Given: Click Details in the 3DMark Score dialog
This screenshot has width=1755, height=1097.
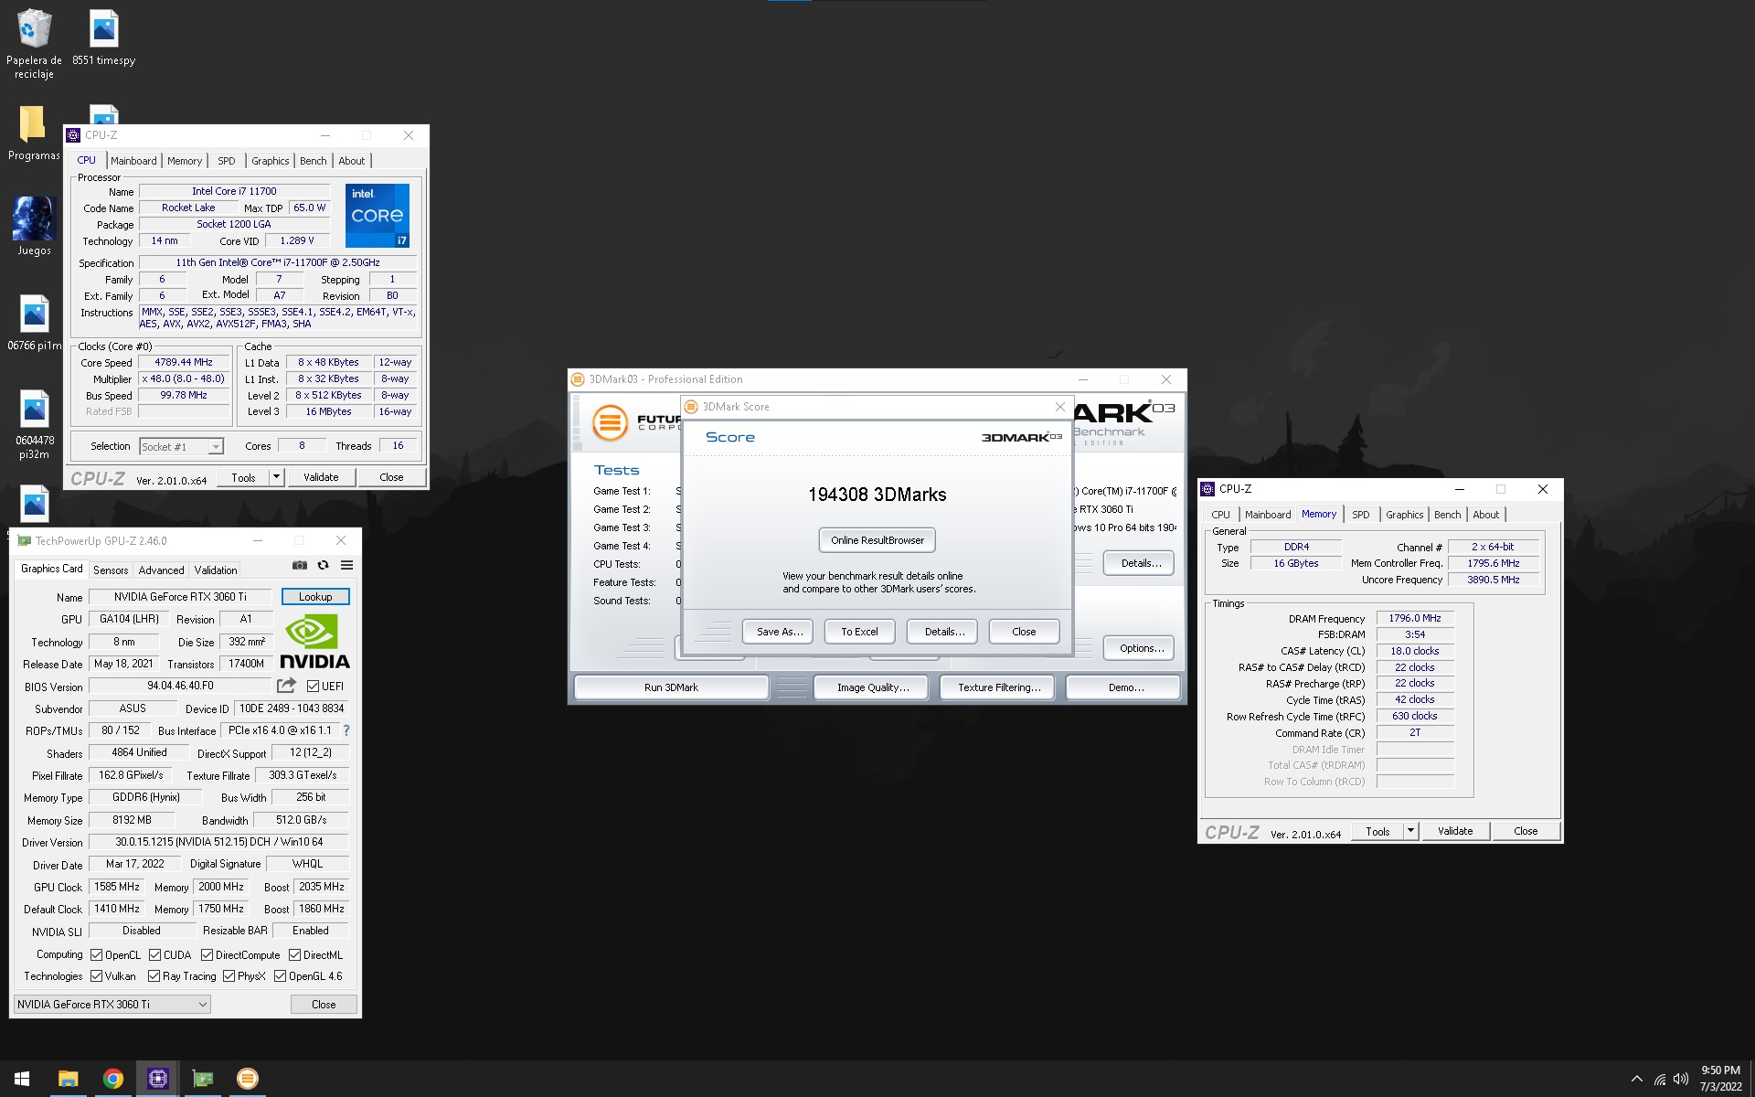Looking at the screenshot, I should point(943,632).
